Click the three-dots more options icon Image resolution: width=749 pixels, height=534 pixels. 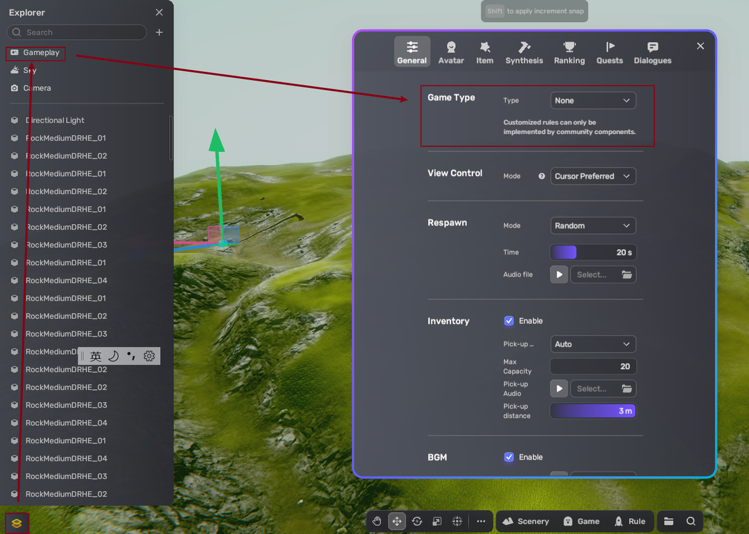click(481, 521)
